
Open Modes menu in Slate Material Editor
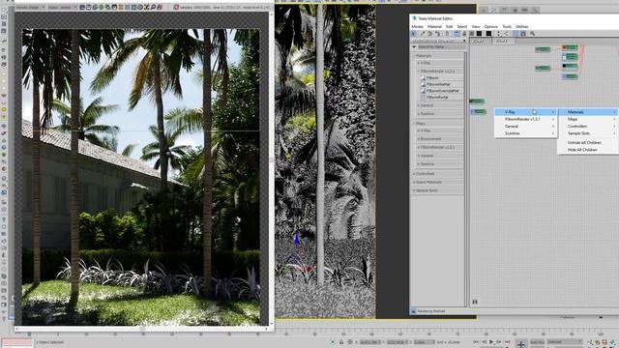click(417, 26)
